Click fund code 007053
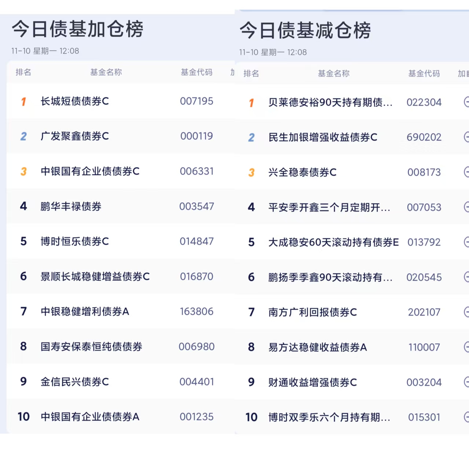 click(424, 207)
